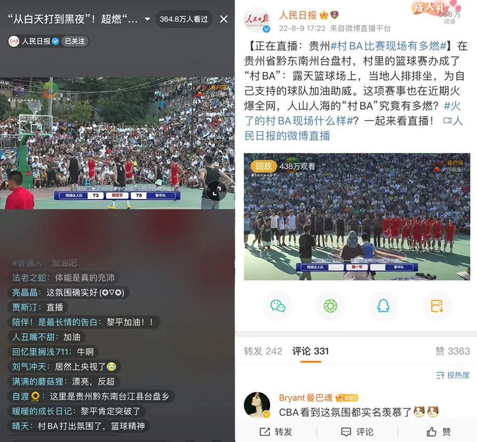Tap the bottom 评论 comment button

click(357, 432)
